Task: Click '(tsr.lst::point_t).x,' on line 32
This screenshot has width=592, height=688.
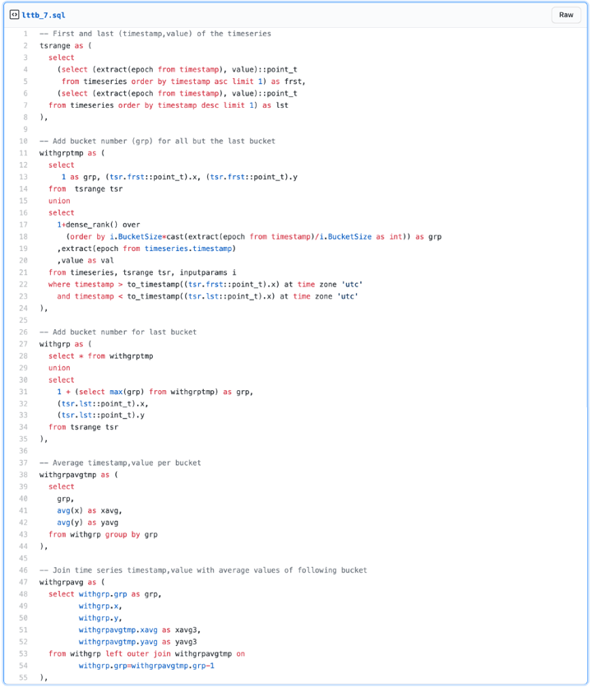Action: pos(103,404)
